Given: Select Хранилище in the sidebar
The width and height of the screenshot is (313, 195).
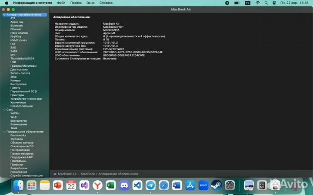Looking at the screenshot, I should [18, 102].
